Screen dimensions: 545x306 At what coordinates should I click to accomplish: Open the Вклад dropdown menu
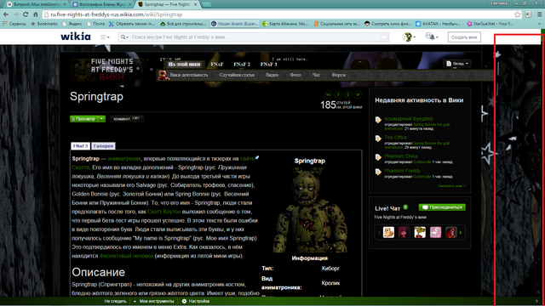click(457, 64)
